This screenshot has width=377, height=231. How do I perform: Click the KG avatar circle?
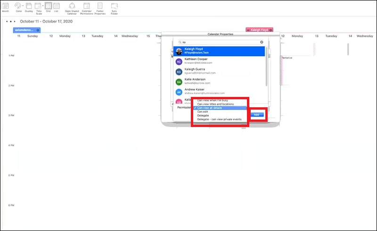[179, 72]
